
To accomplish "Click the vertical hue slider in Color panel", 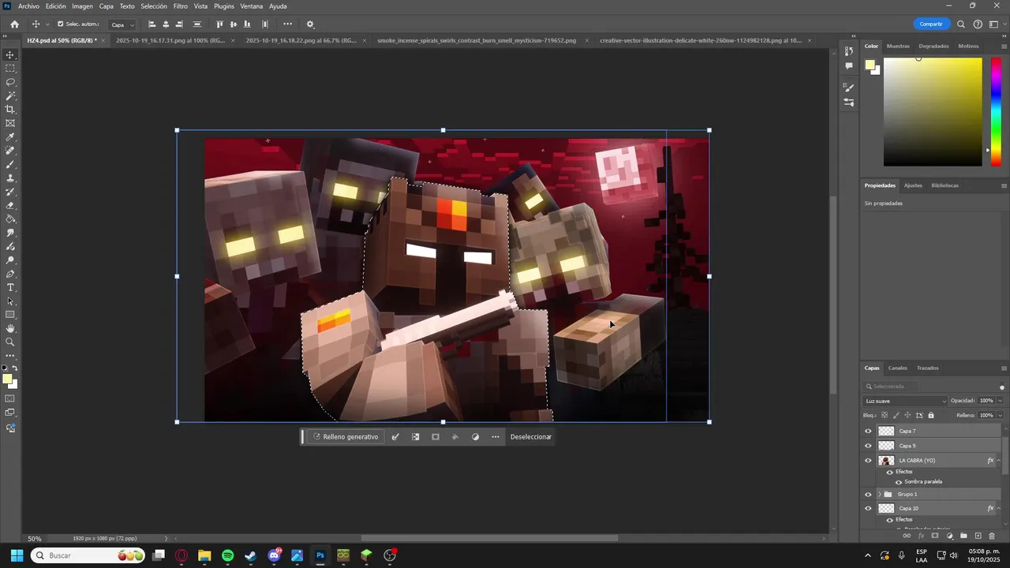I will 996,112.
